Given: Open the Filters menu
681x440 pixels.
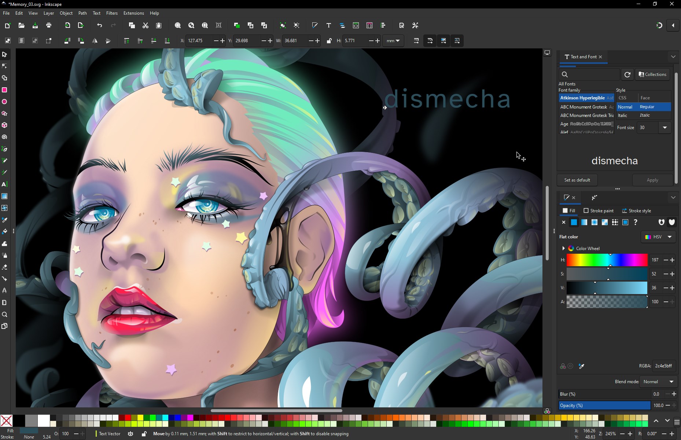Looking at the screenshot, I should (112, 13).
